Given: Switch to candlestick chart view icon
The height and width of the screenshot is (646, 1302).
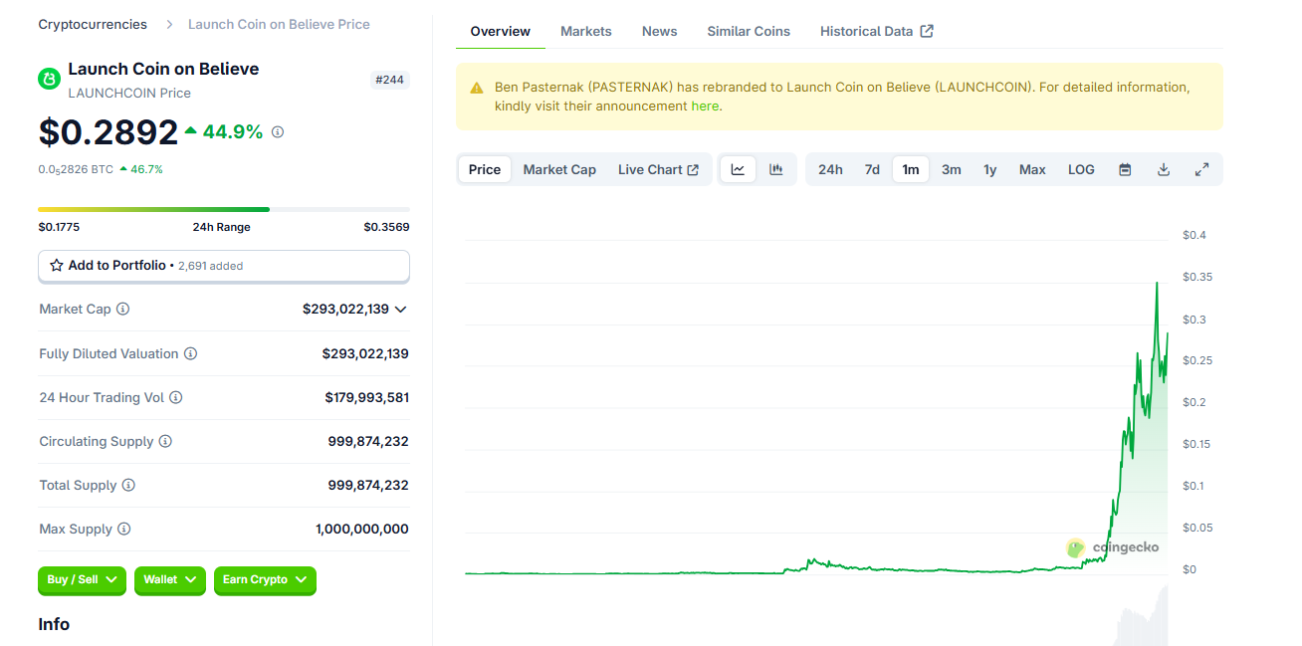Looking at the screenshot, I should coord(775,169).
